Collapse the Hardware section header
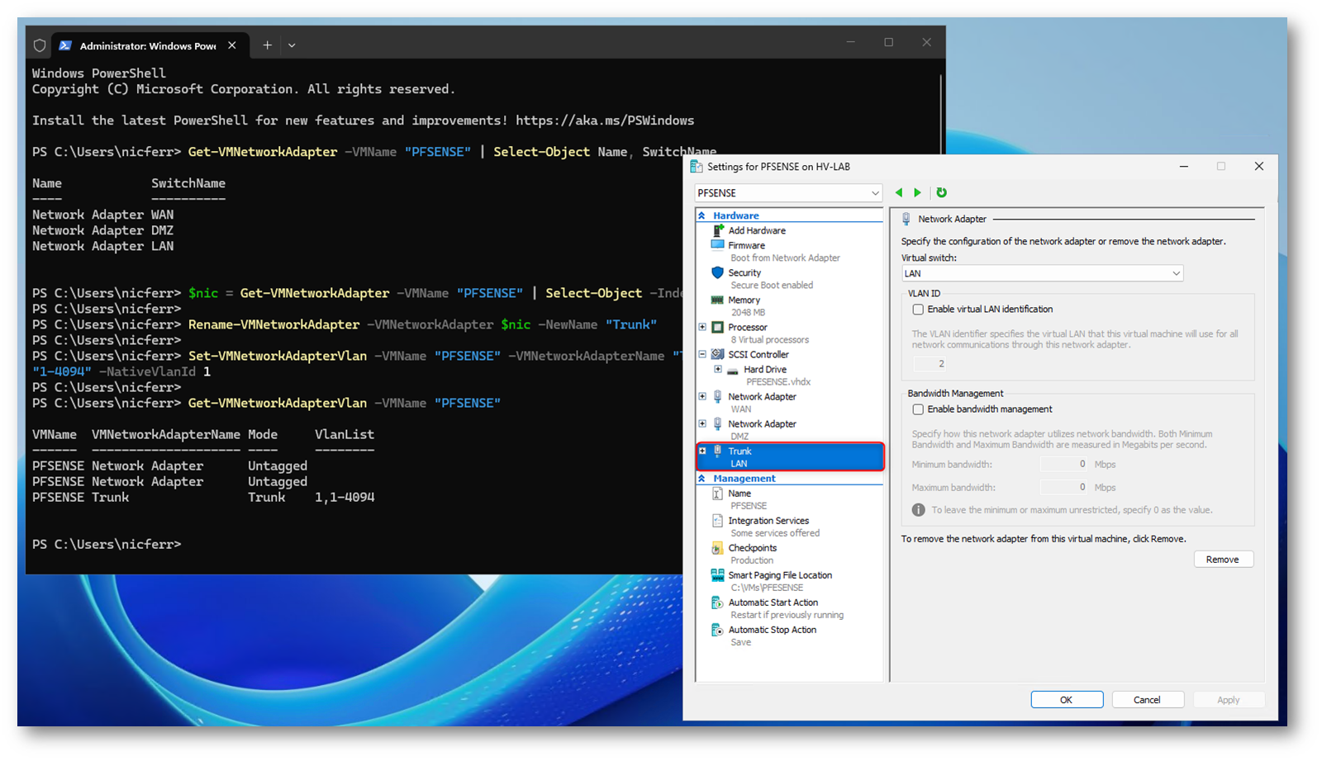Viewport: 1322px width, 761px height. point(702,215)
